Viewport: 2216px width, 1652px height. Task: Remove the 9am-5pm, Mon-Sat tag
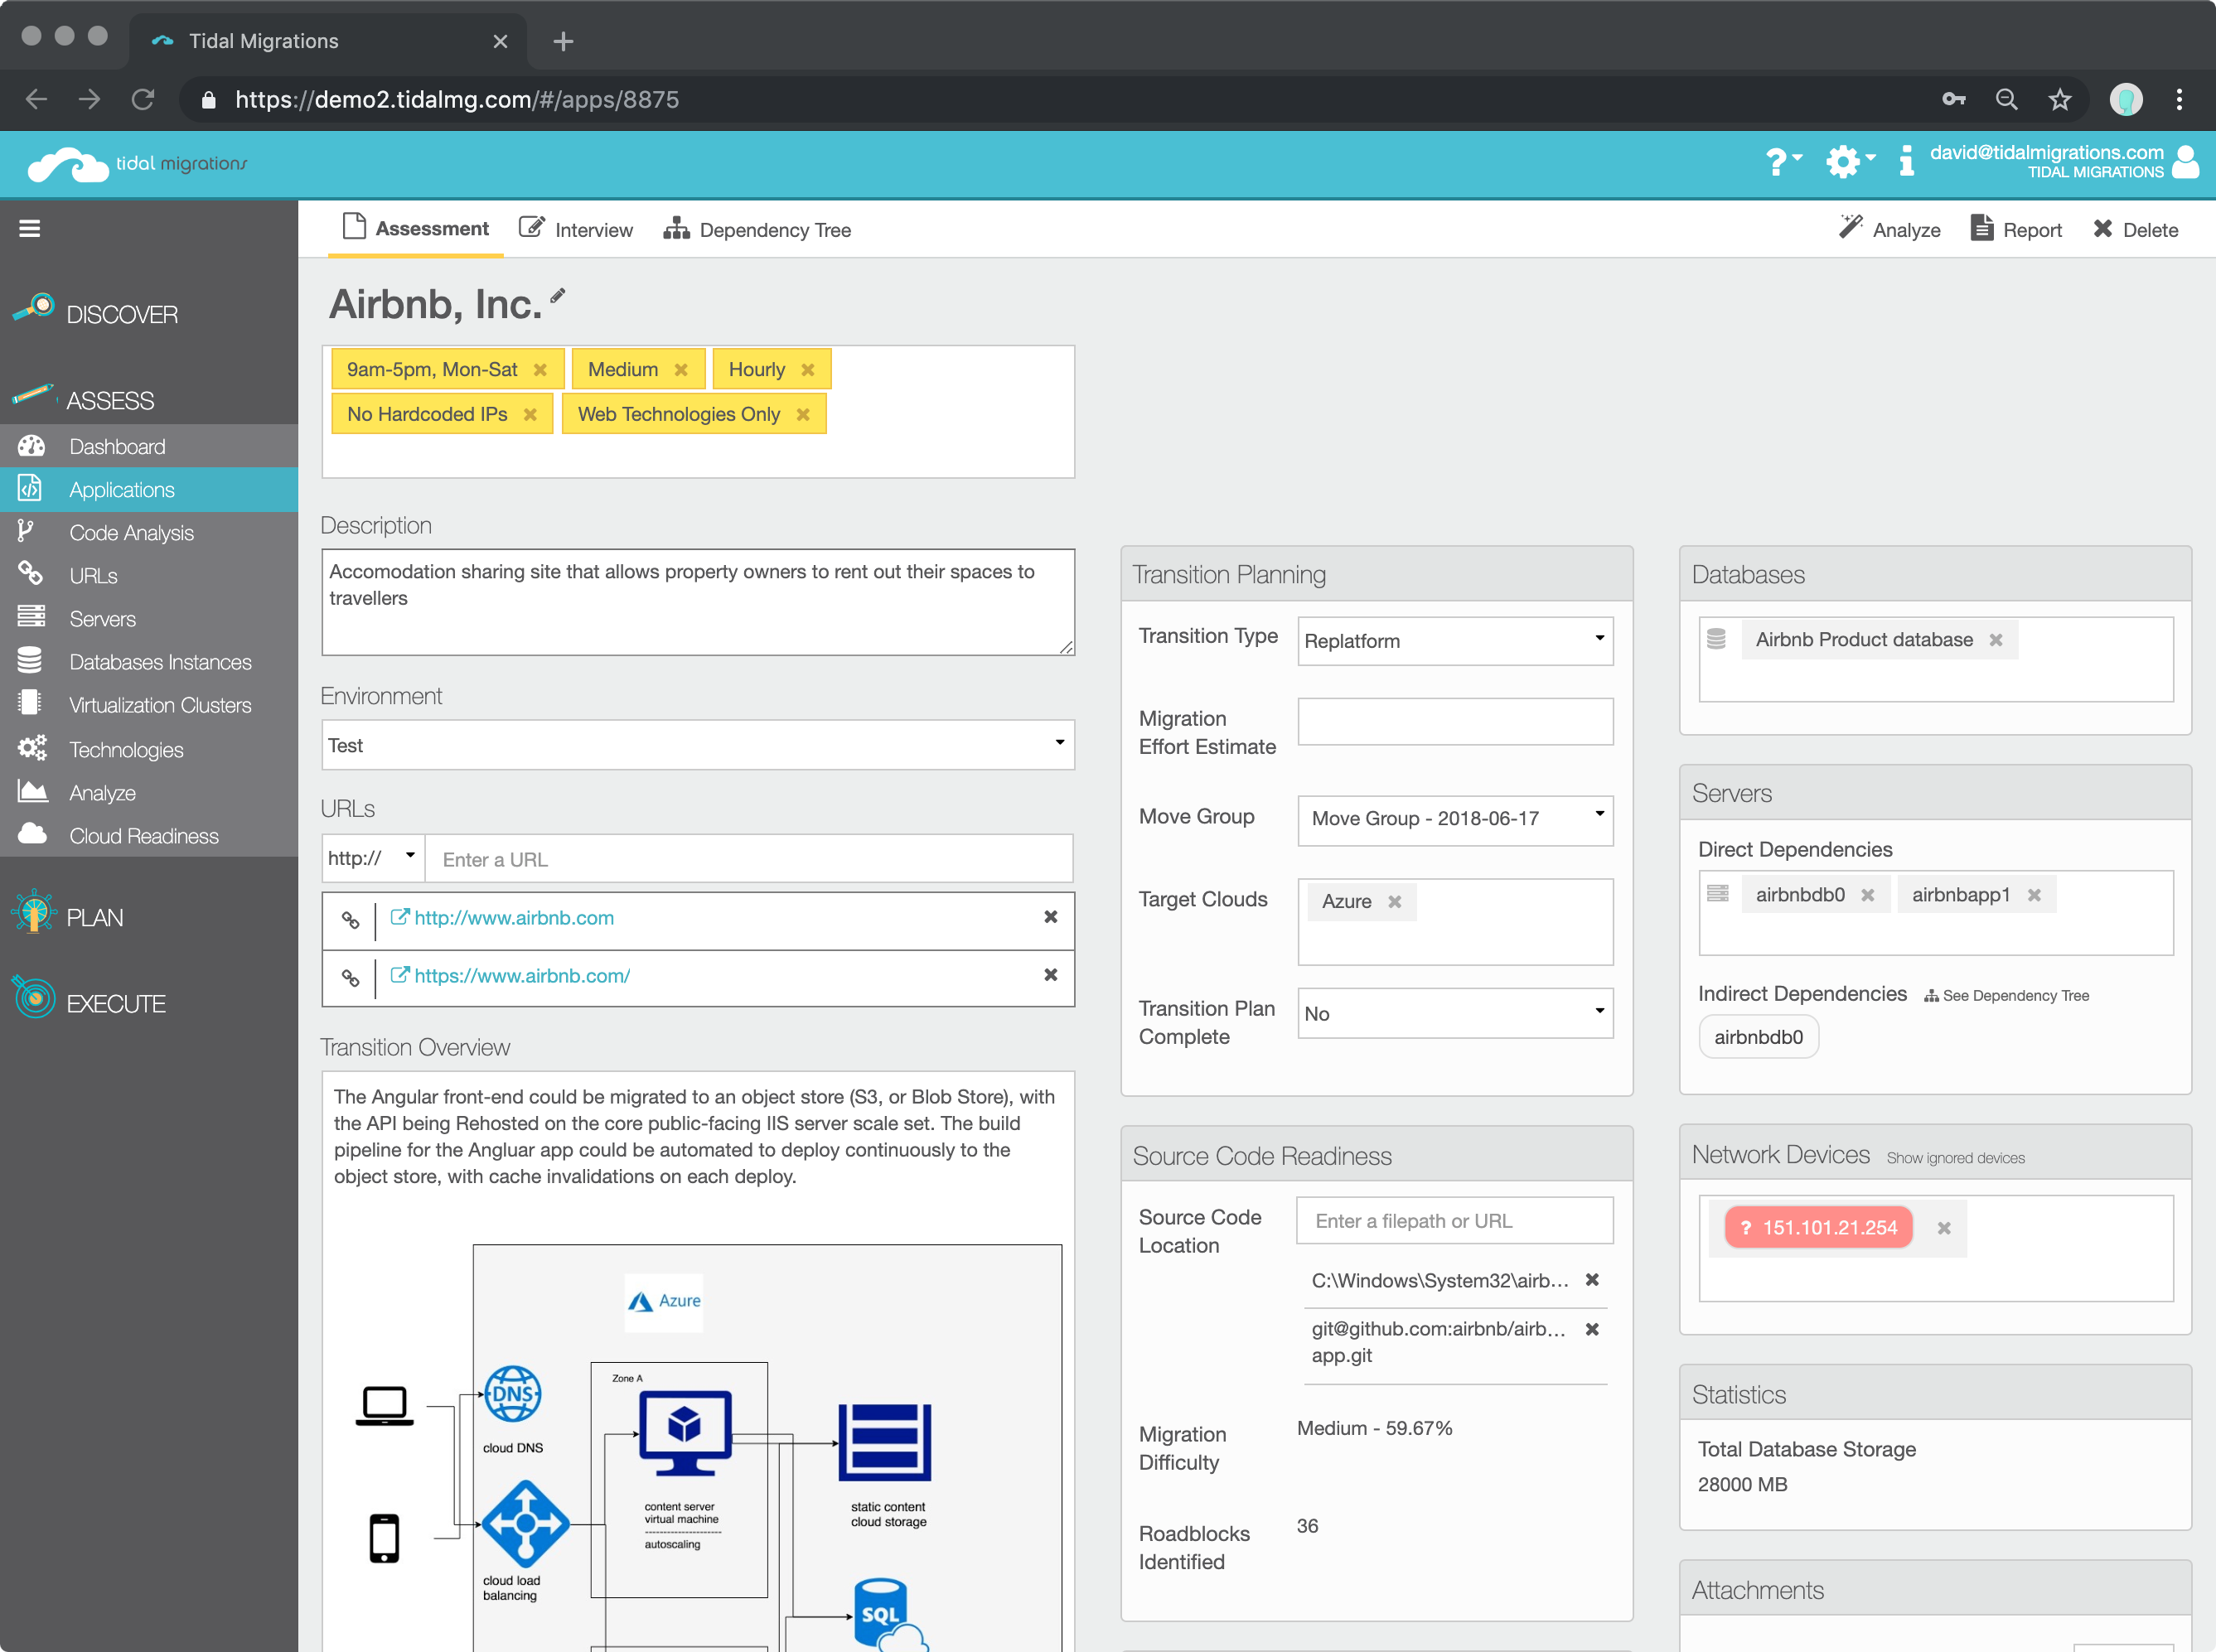tap(540, 370)
